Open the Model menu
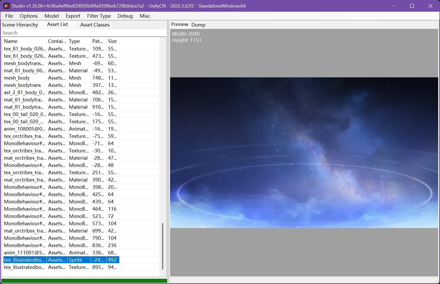The image size is (440, 284). tap(51, 16)
